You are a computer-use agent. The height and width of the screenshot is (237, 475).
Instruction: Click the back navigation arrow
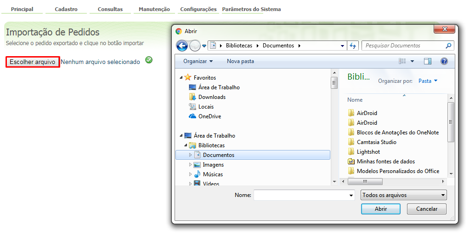pos(182,46)
